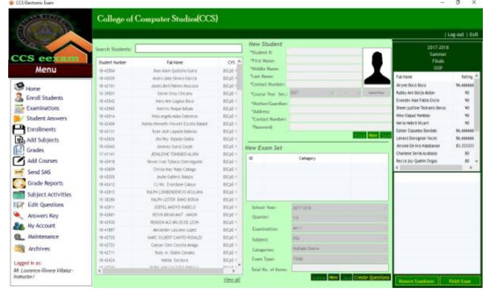Click the Student # input field

click(324, 52)
